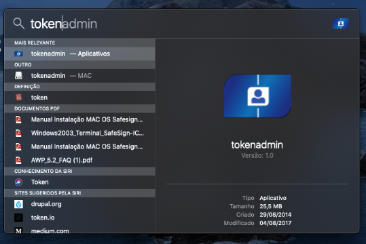Click PDF icon of first Manual Instalação result
This screenshot has height=244, width=366.
coord(18,119)
